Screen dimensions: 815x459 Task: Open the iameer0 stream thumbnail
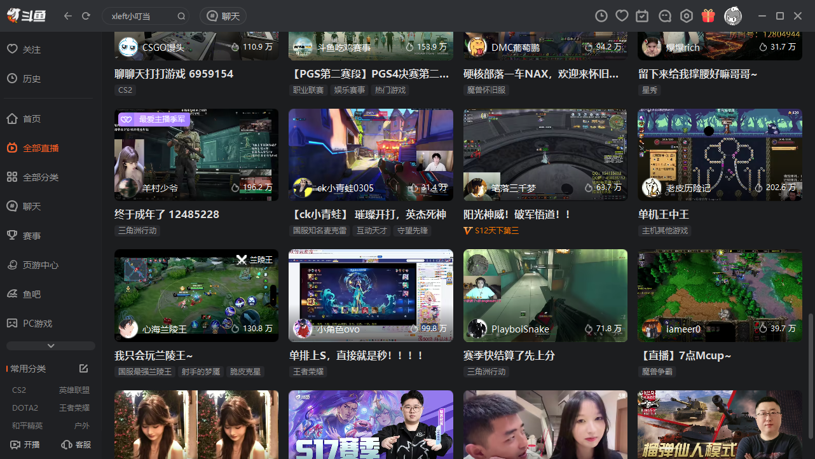[720, 296]
